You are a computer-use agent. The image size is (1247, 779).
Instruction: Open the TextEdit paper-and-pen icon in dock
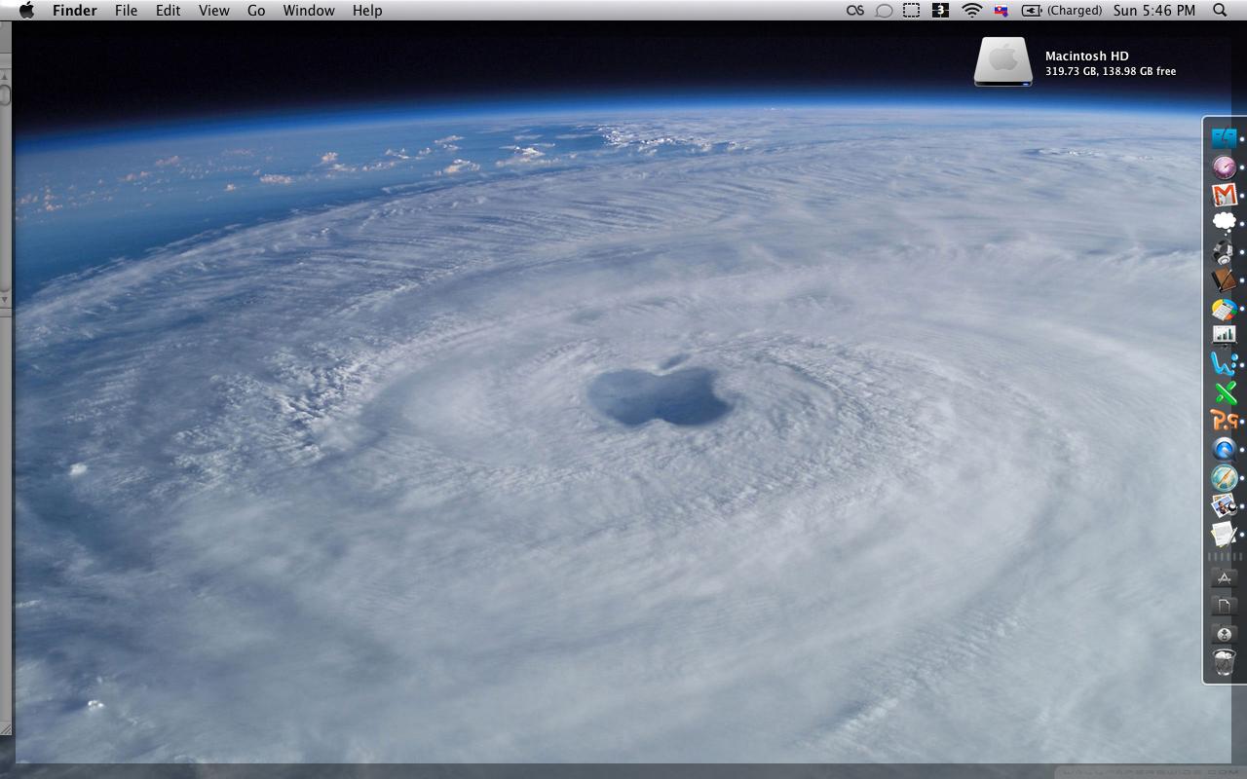(x=1225, y=534)
